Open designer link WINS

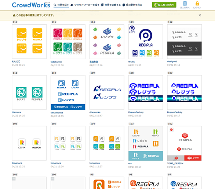(131, 62)
